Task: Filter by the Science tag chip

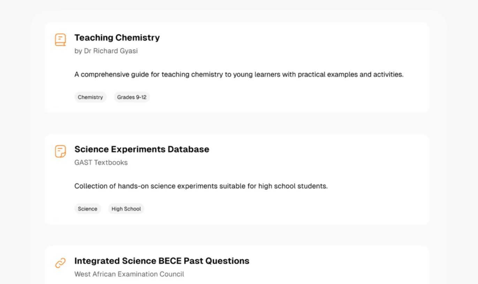Action: click(x=88, y=209)
